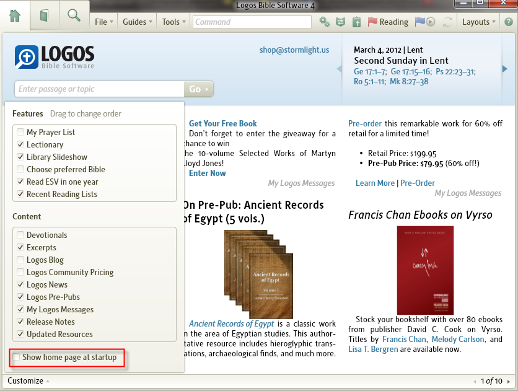This screenshot has width=518, height=391.
Task: Enable Choose preferred Bible checkbox
Action: (20, 169)
